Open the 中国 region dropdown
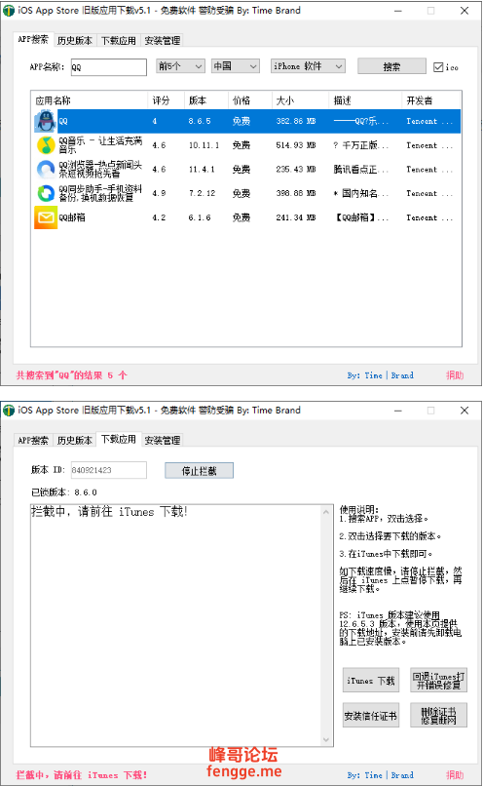483x786 pixels. click(x=235, y=66)
